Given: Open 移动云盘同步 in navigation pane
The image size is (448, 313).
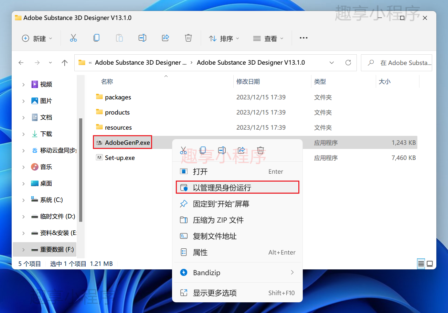Looking at the screenshot, I should tap(54, 150).
